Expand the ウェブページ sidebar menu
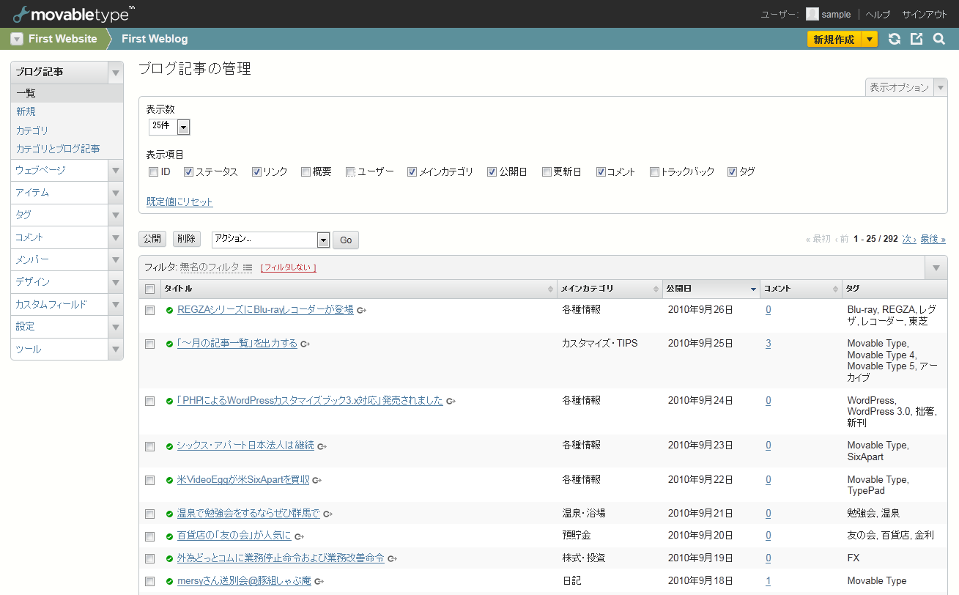This screenshot has width=959, height=595. coord(115,170)
